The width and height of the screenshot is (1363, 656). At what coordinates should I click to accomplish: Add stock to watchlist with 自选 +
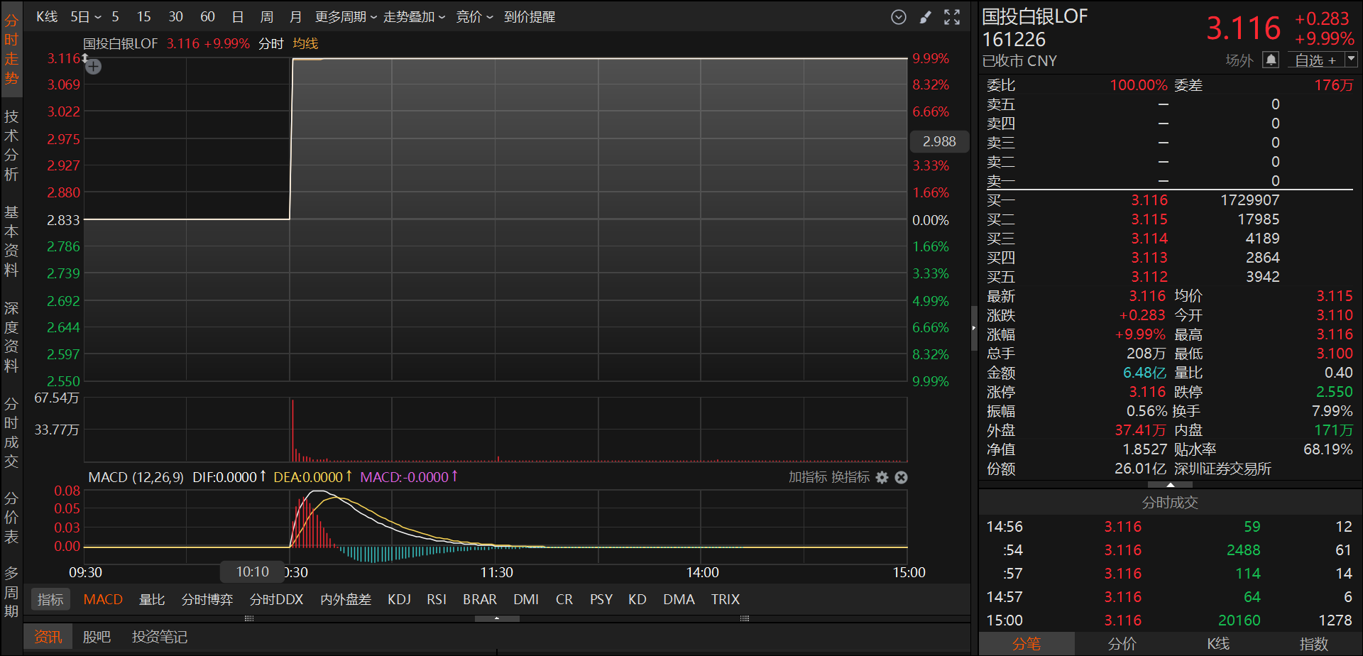click(1315, 60)
